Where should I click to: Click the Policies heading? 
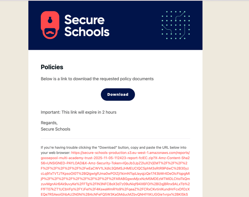52,67
